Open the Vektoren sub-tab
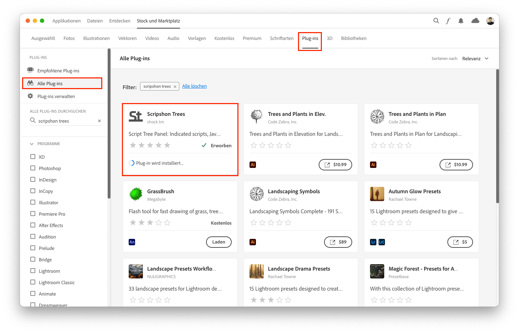Screen dimensions: 519x333 pyautogui.click(x=127, y=38)
